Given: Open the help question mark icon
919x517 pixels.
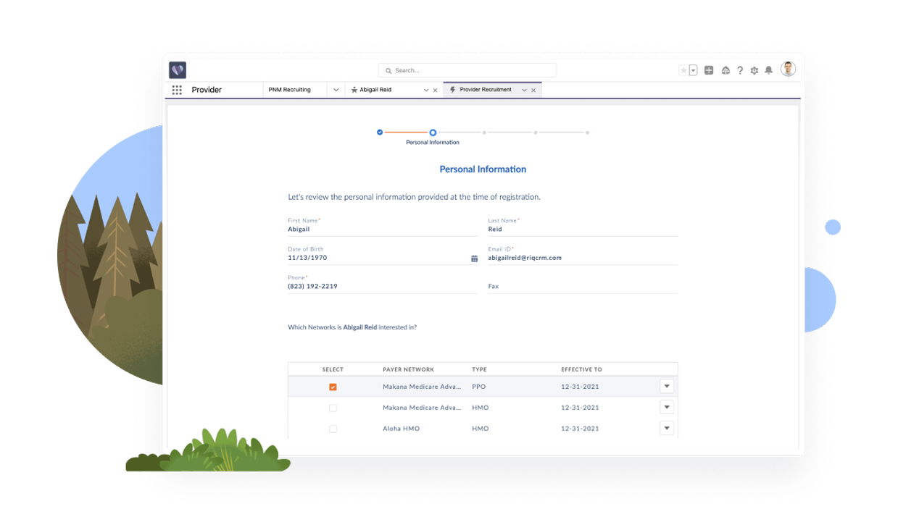Looking at the screenshot, I should [x=740, y=70].
